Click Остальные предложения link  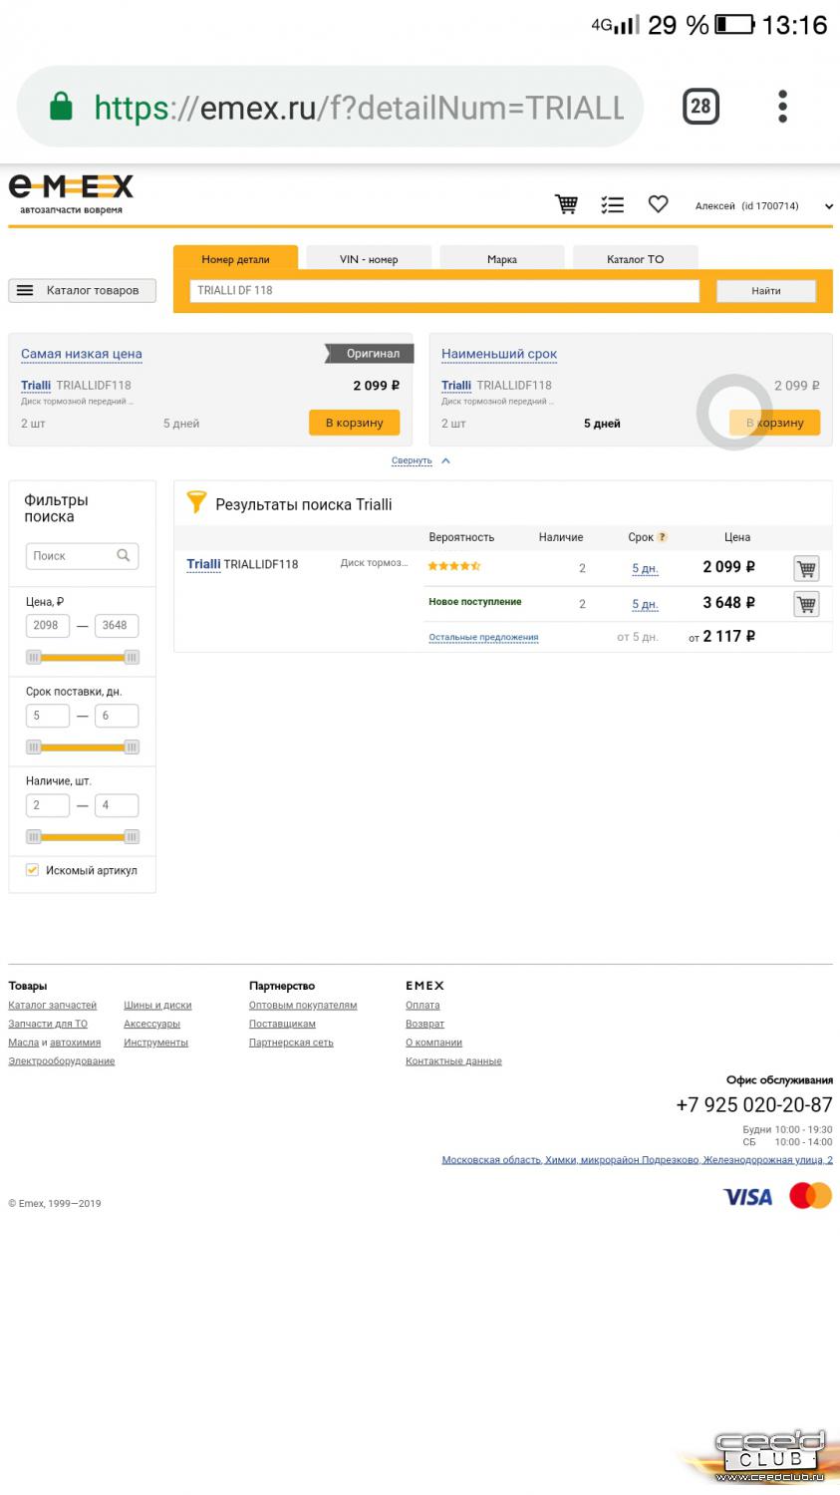[483, 637]
